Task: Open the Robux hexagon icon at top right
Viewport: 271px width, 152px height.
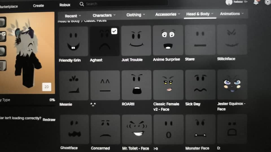Action: click(x=268, y=2)
